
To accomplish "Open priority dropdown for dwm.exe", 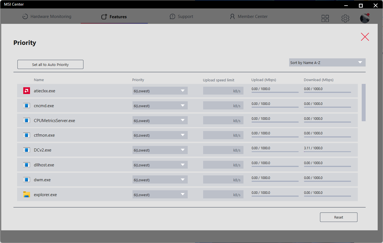I will 160,180.
